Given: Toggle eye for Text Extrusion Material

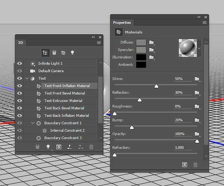Looking at the screenshot, I should point(19,100).
